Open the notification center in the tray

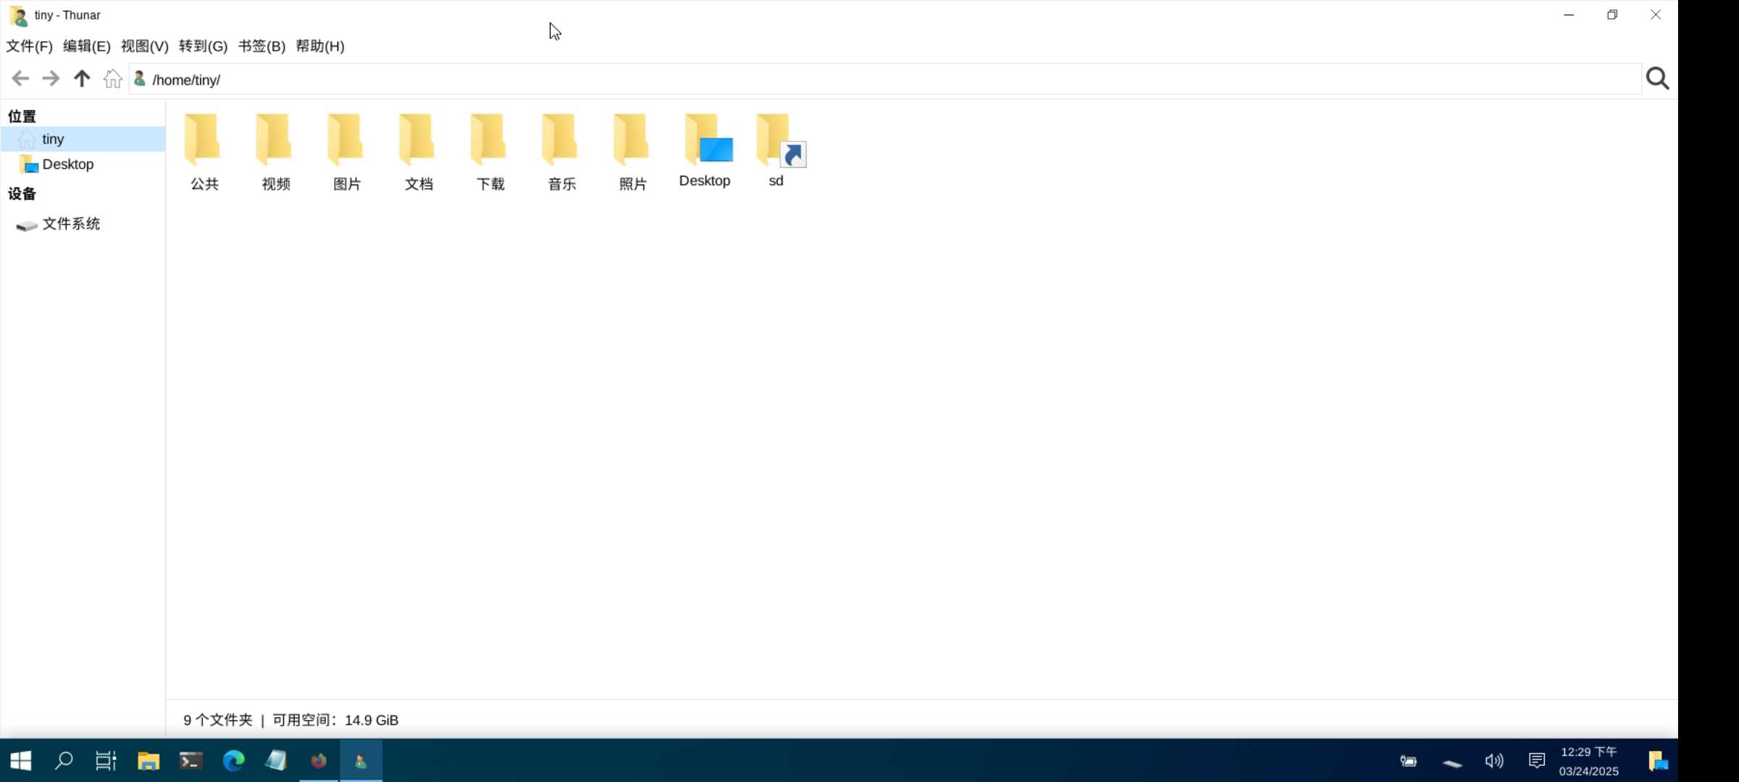point(1537,760)
